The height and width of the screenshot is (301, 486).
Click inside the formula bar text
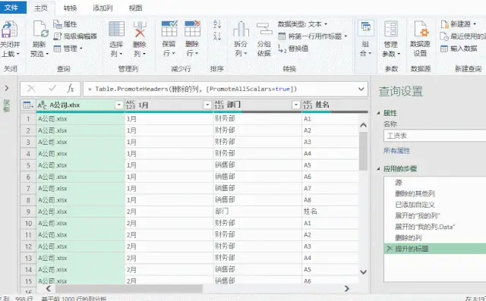(x=192, y=89)
